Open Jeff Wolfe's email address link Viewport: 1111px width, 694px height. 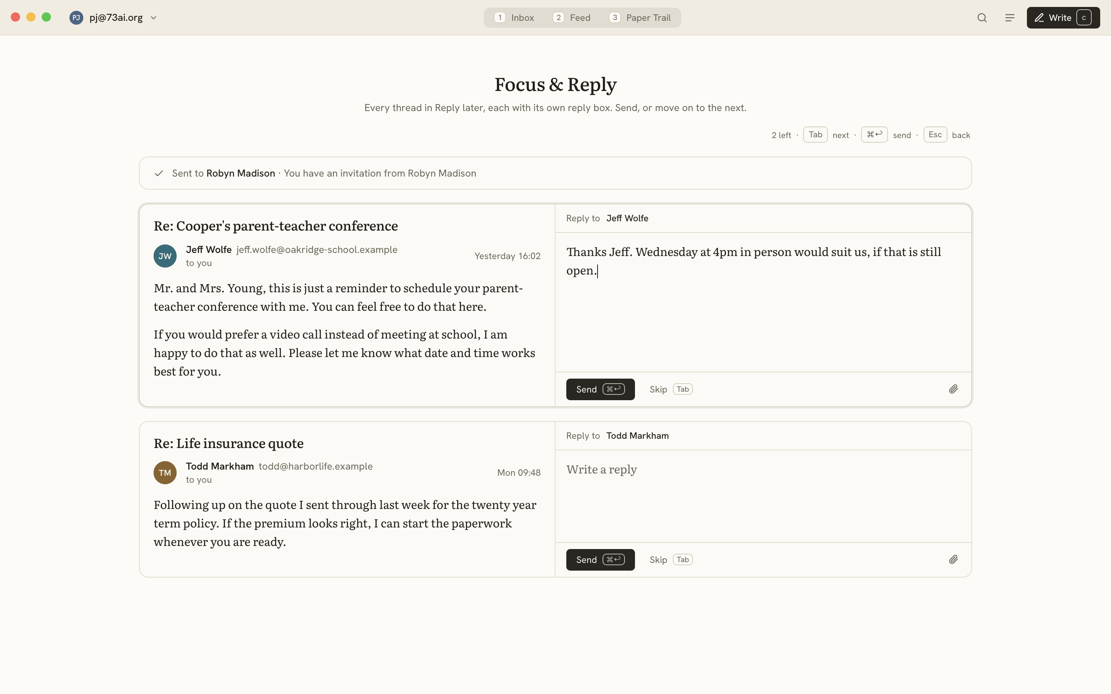click(x=317, y=250)
